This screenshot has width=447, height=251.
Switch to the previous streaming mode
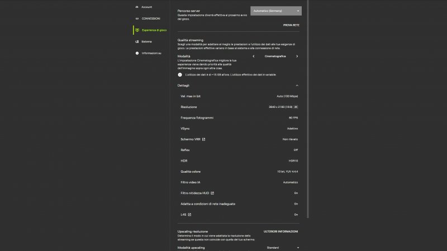pyautogui.click(x=254, y=56)
